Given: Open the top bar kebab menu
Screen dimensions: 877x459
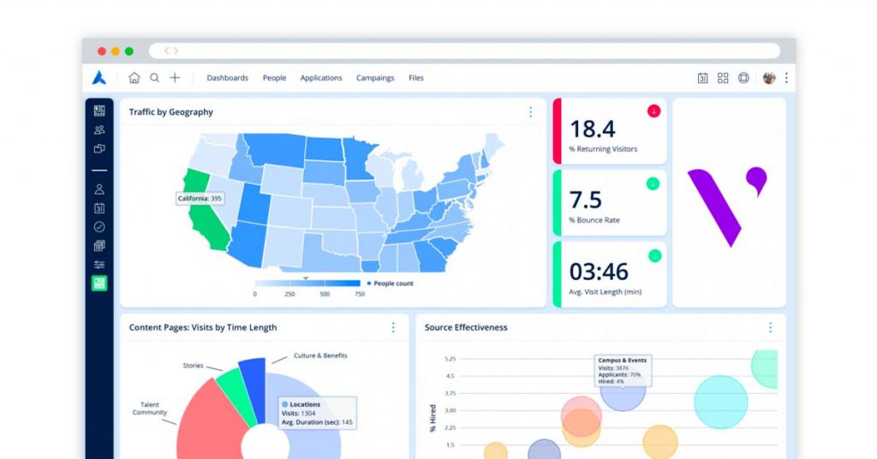Looking at the screenshot, I should [786, 78].
